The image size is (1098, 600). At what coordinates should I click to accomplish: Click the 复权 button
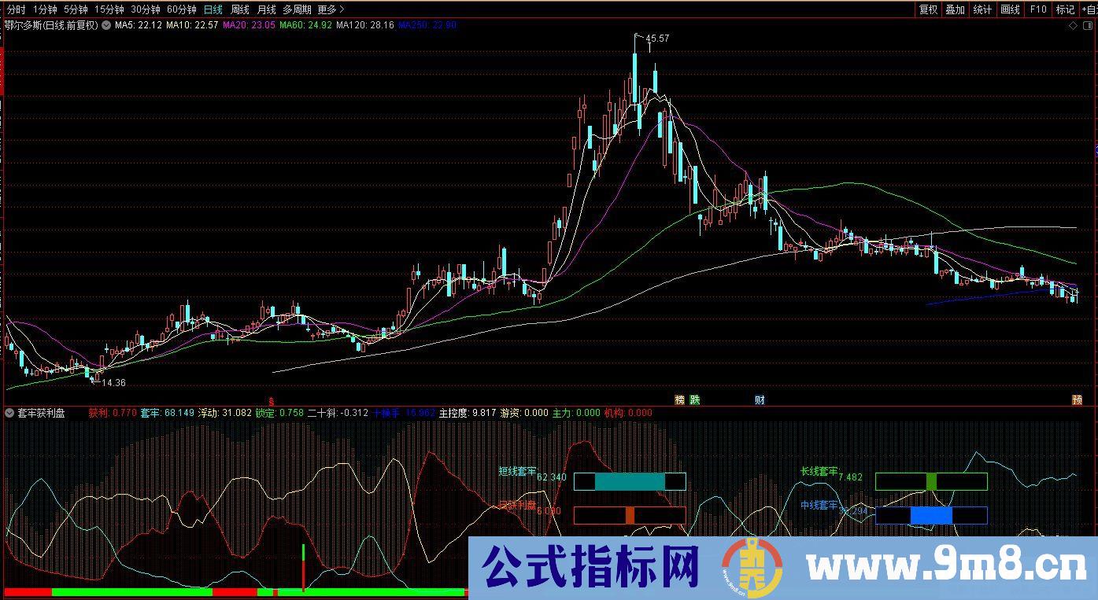929,9
